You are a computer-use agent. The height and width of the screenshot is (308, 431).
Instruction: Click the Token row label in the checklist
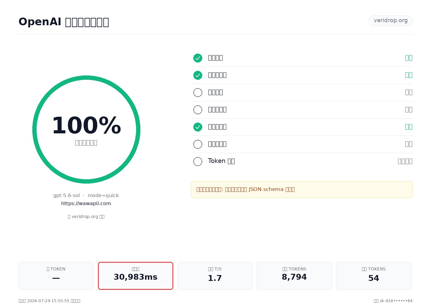coord(221,161)
